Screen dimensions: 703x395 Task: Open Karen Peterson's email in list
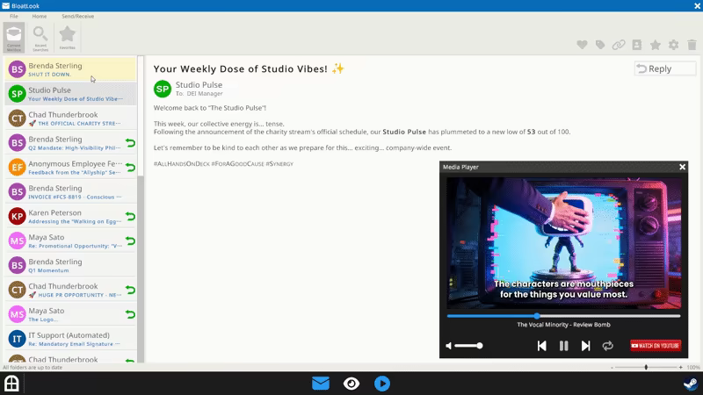click(71, 216)
